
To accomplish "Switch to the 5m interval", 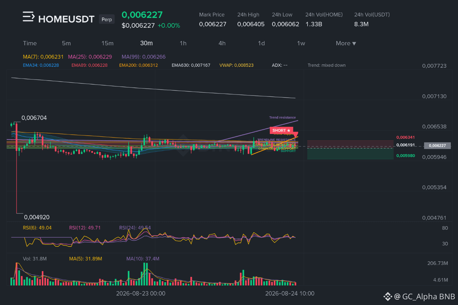I will (x=66, y=43).
